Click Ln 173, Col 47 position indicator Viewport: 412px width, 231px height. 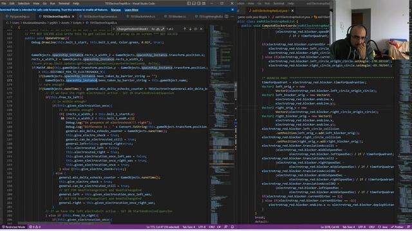pyautogui.click(x=163, y=227)
